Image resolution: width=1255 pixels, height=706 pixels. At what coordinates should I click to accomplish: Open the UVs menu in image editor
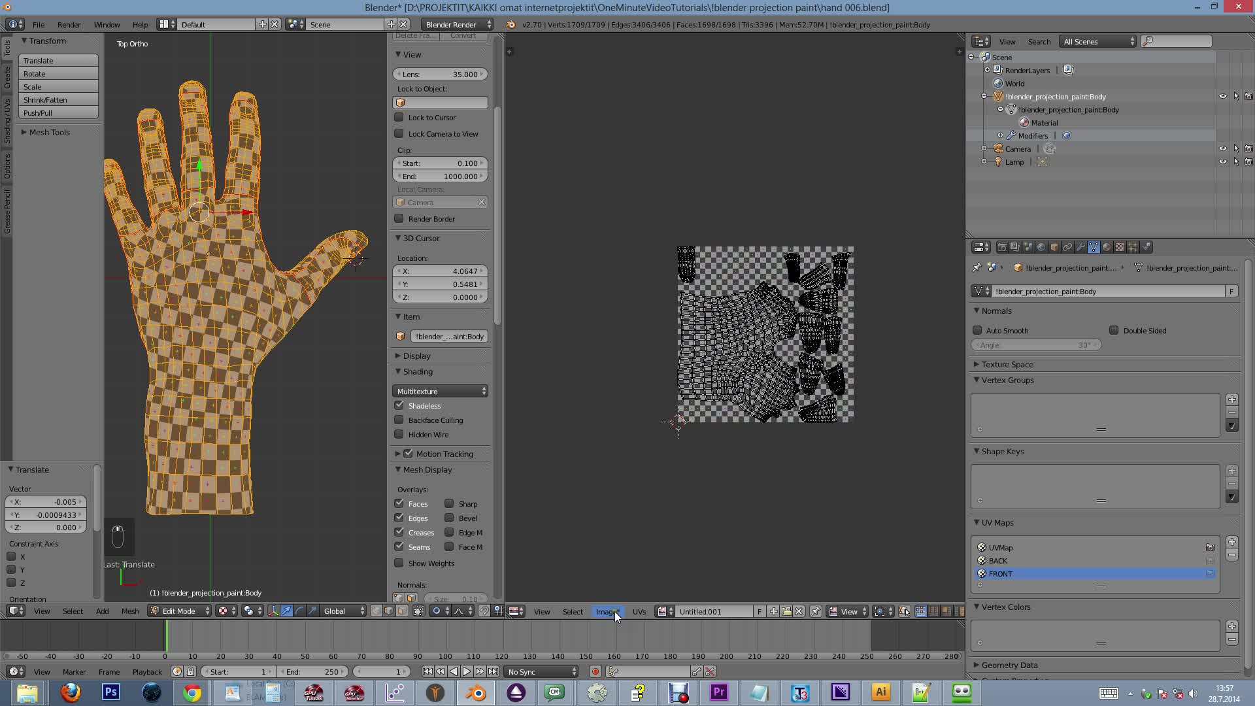tap(639, 612)
